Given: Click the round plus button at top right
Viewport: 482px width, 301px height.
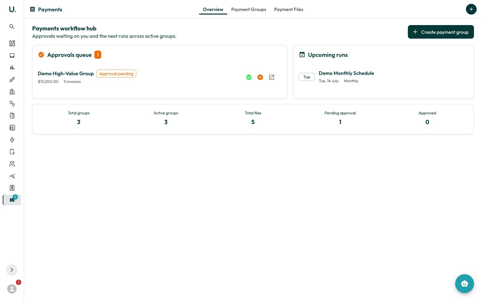Looking at the screenshot, I should (x=471, y=9).
